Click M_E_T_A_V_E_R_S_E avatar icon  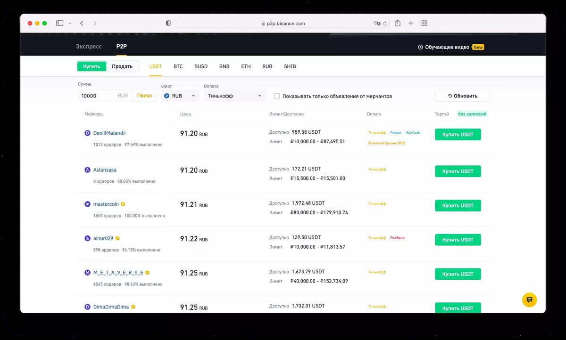pyautogui.click(x=87, y=273)
